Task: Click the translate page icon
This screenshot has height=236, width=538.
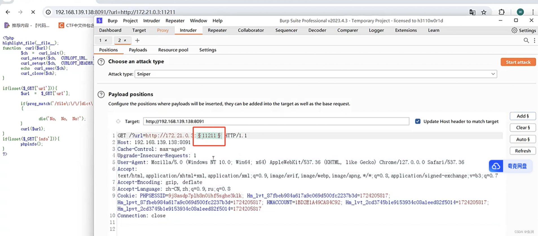Action: click(472, 12)
